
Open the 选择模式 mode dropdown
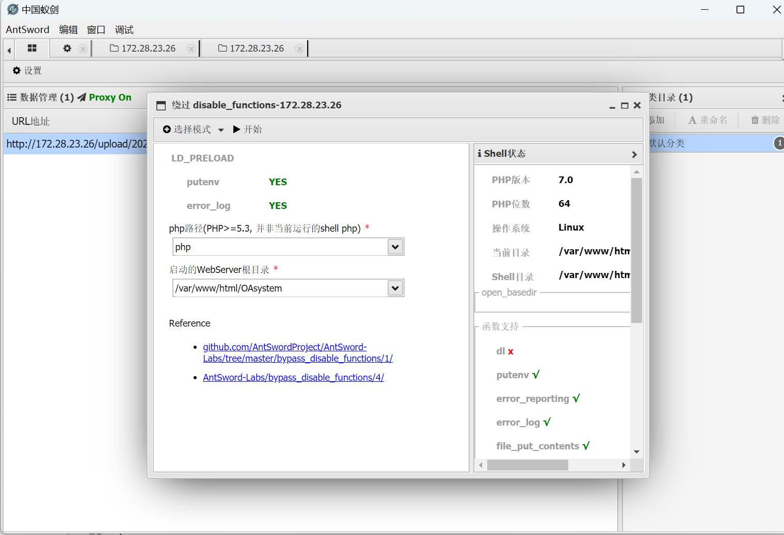193,129
